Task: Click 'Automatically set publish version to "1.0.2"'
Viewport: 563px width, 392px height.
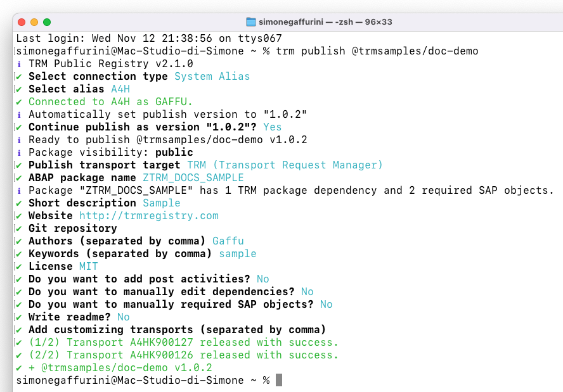Action: click(x=167, y=115)
